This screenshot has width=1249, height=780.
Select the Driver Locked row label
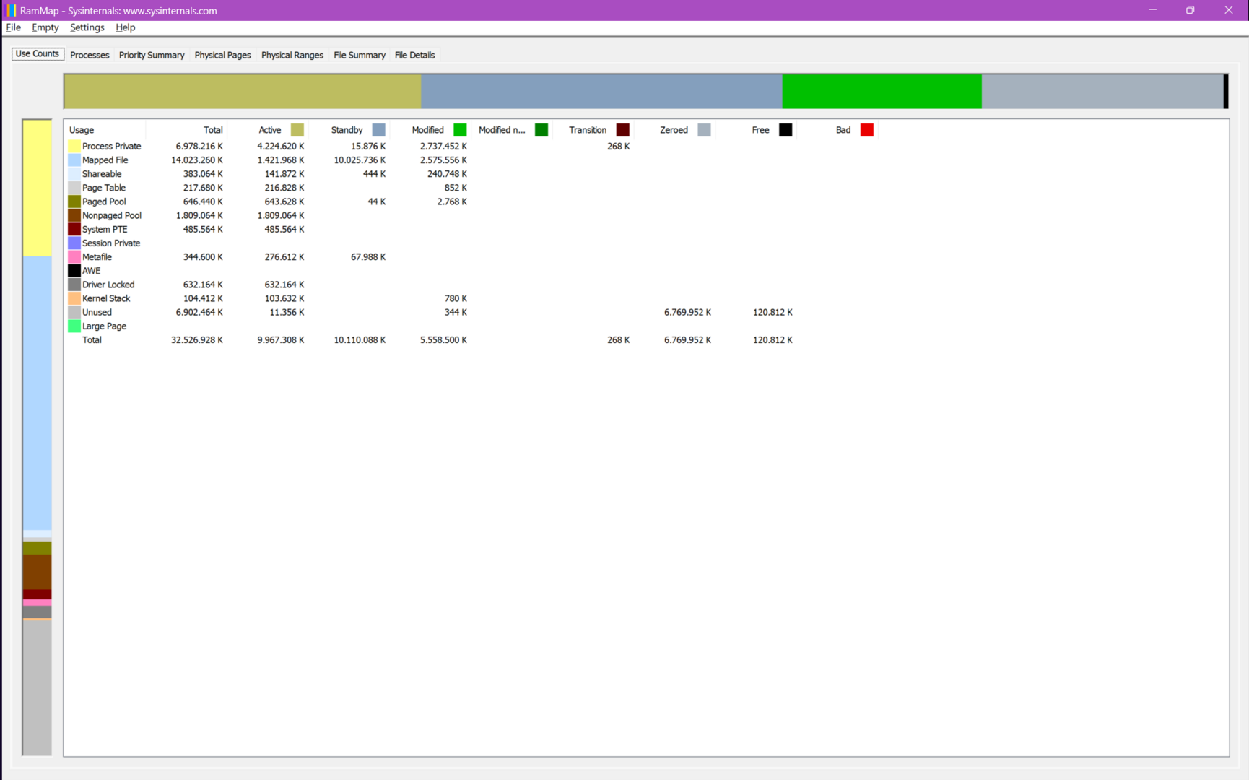point(108,285)
